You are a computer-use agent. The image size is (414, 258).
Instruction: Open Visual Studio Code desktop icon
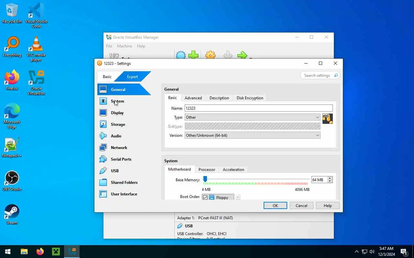pyautogui.click(x=36, y=15)
